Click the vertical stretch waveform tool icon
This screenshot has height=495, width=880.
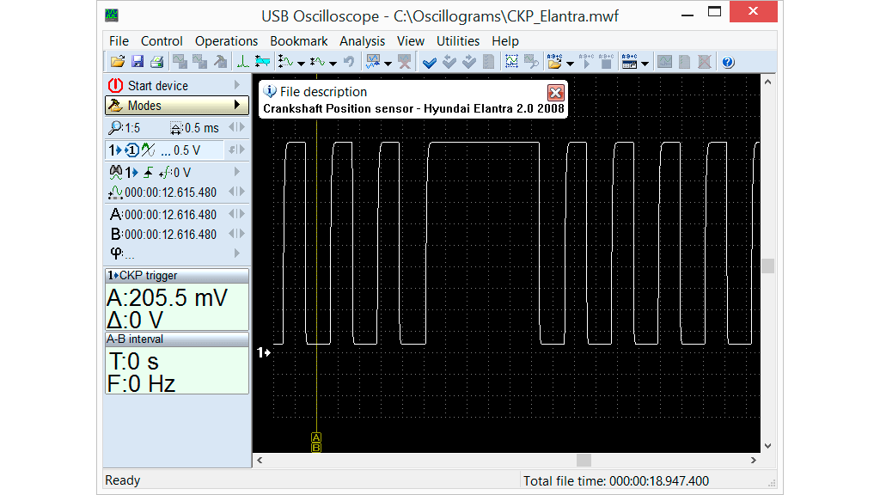click(x=285, y=62)
